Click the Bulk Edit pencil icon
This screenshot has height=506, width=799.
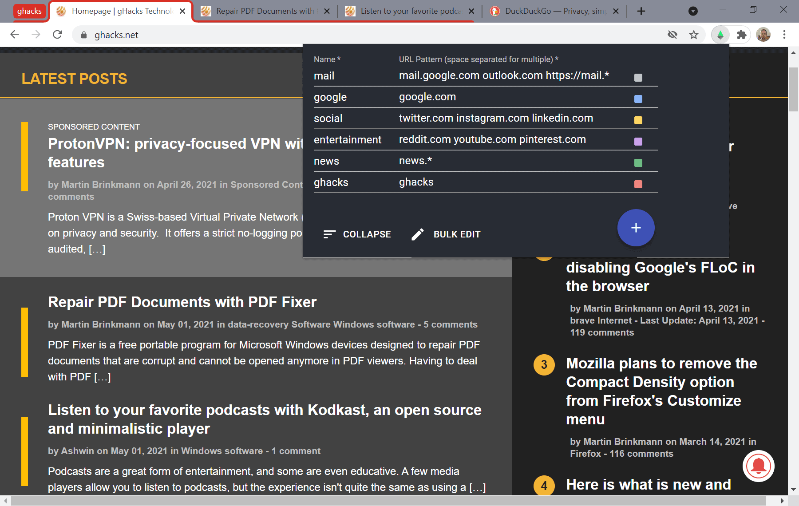pos(418,234)
